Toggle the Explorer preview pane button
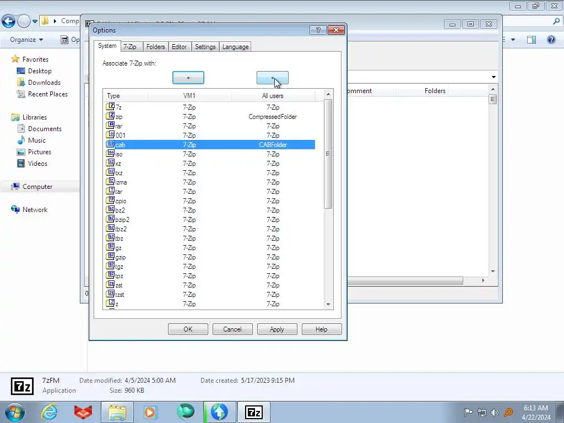This screenshot has width=564, height=423. [532, 40]
